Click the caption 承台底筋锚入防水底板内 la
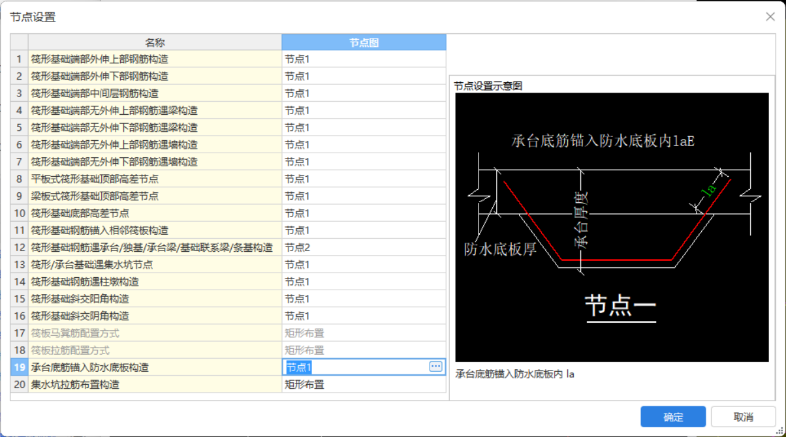The height and width of the screenshot is (437, 786). [x=514, y=374]
